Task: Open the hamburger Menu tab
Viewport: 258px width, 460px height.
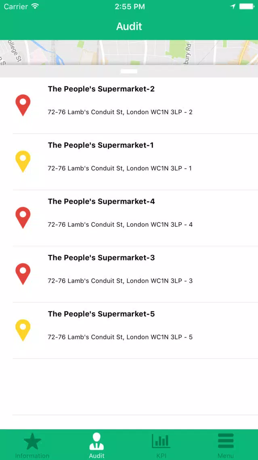Action: 226,445
